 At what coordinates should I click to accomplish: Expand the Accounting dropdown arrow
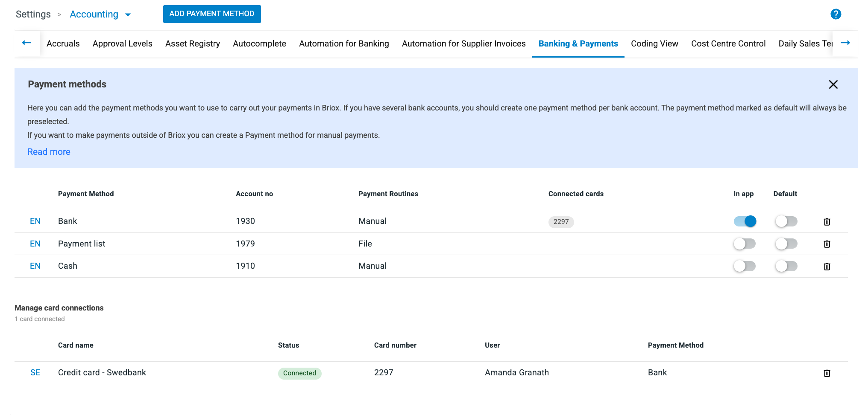128,15
